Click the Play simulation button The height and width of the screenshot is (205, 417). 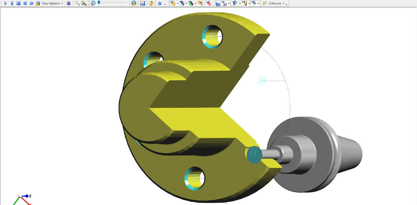(x=5, y=3)
